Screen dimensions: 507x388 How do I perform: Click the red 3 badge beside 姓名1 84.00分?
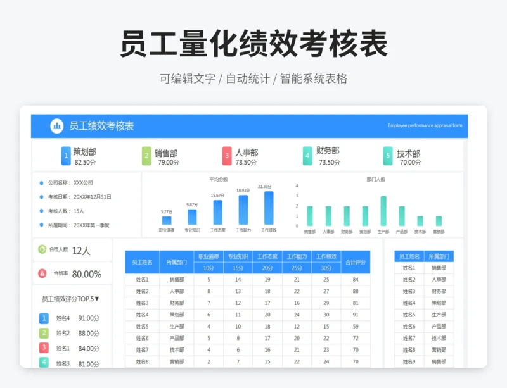44,348
